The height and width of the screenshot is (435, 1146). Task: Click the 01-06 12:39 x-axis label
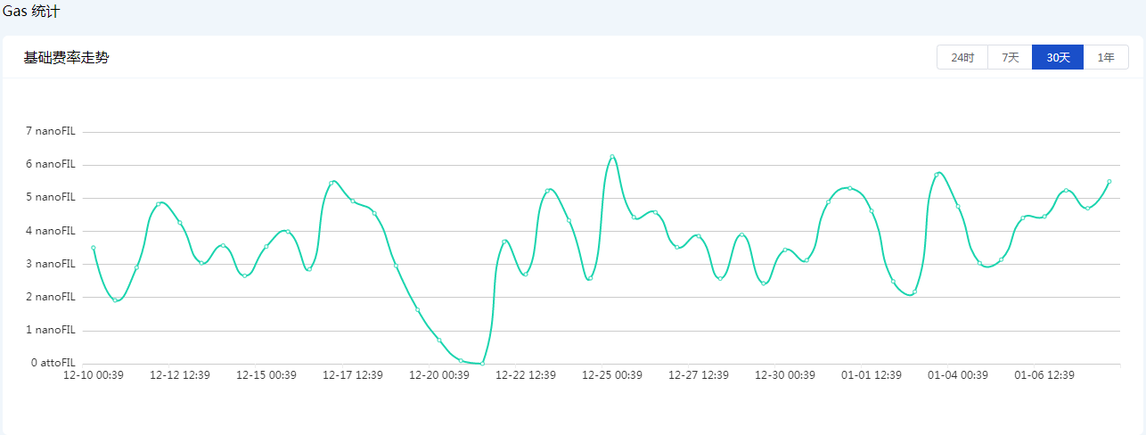pyautogui.click(x=1044, y=376)
